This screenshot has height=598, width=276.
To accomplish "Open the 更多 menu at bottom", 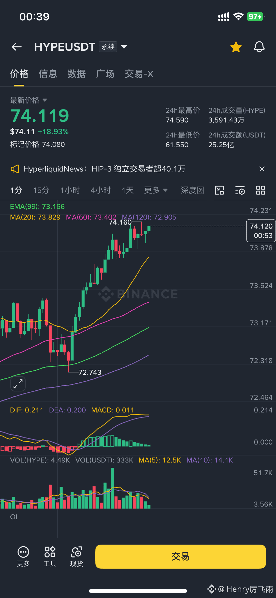I will point(23,557).
